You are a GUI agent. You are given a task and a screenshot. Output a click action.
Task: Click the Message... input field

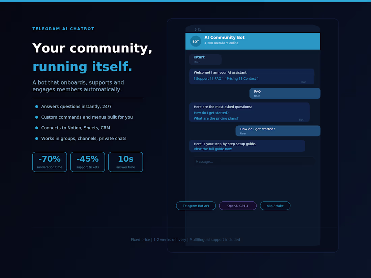253,161
